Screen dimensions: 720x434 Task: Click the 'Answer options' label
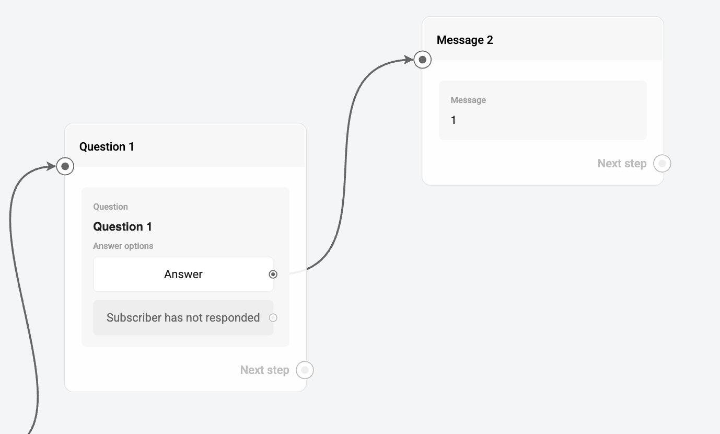pos(123,246)
